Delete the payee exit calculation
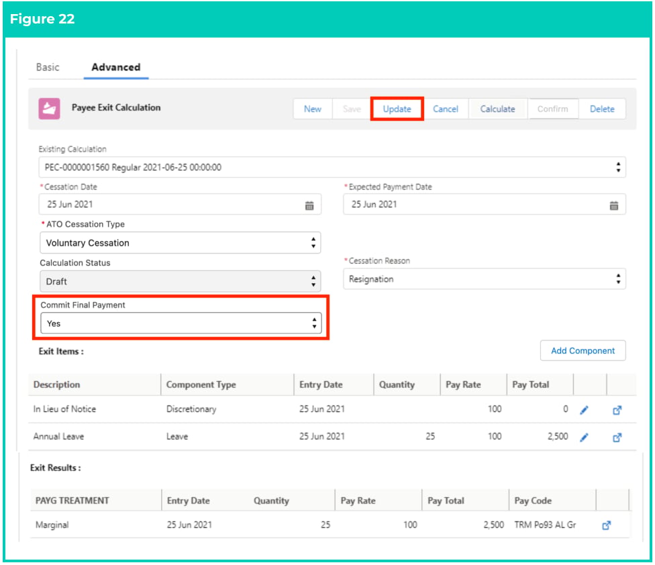This screenshot has width=655, height=565. coord(602,109)
